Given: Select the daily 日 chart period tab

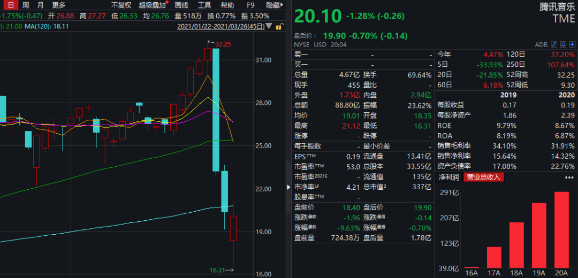Looking at the screenshot, I should (11, 5).
